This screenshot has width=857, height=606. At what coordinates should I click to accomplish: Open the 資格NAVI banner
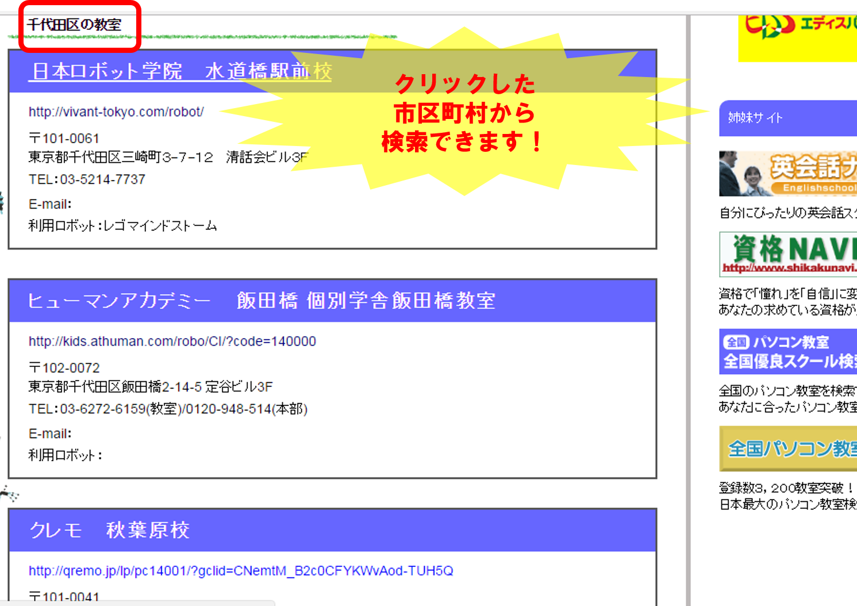[x=787, y=254]
